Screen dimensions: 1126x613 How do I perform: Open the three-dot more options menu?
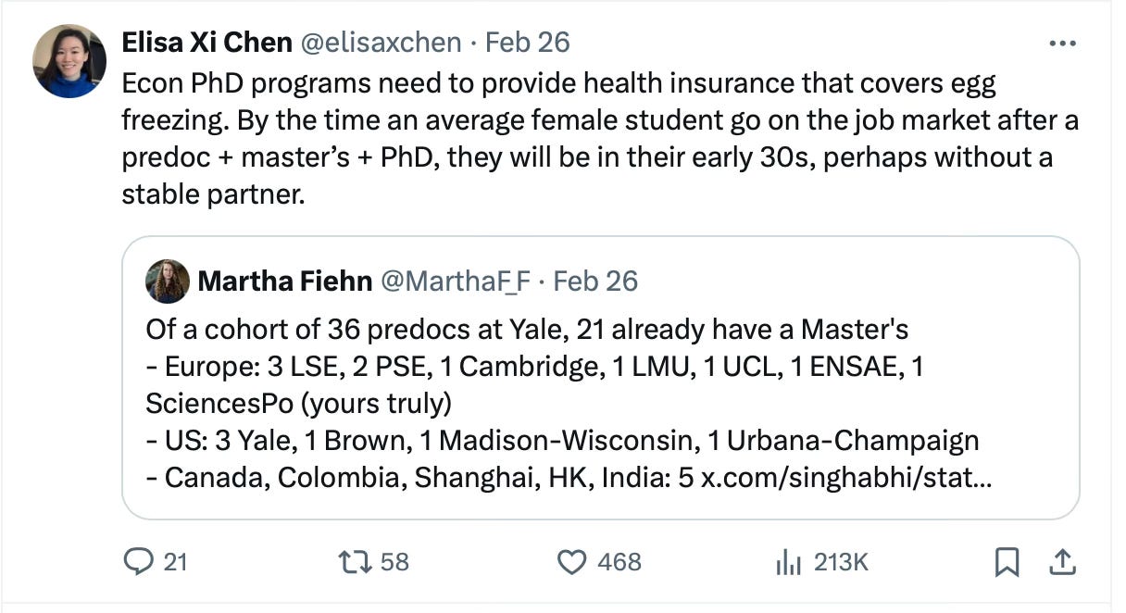(x=1062, y=43)
